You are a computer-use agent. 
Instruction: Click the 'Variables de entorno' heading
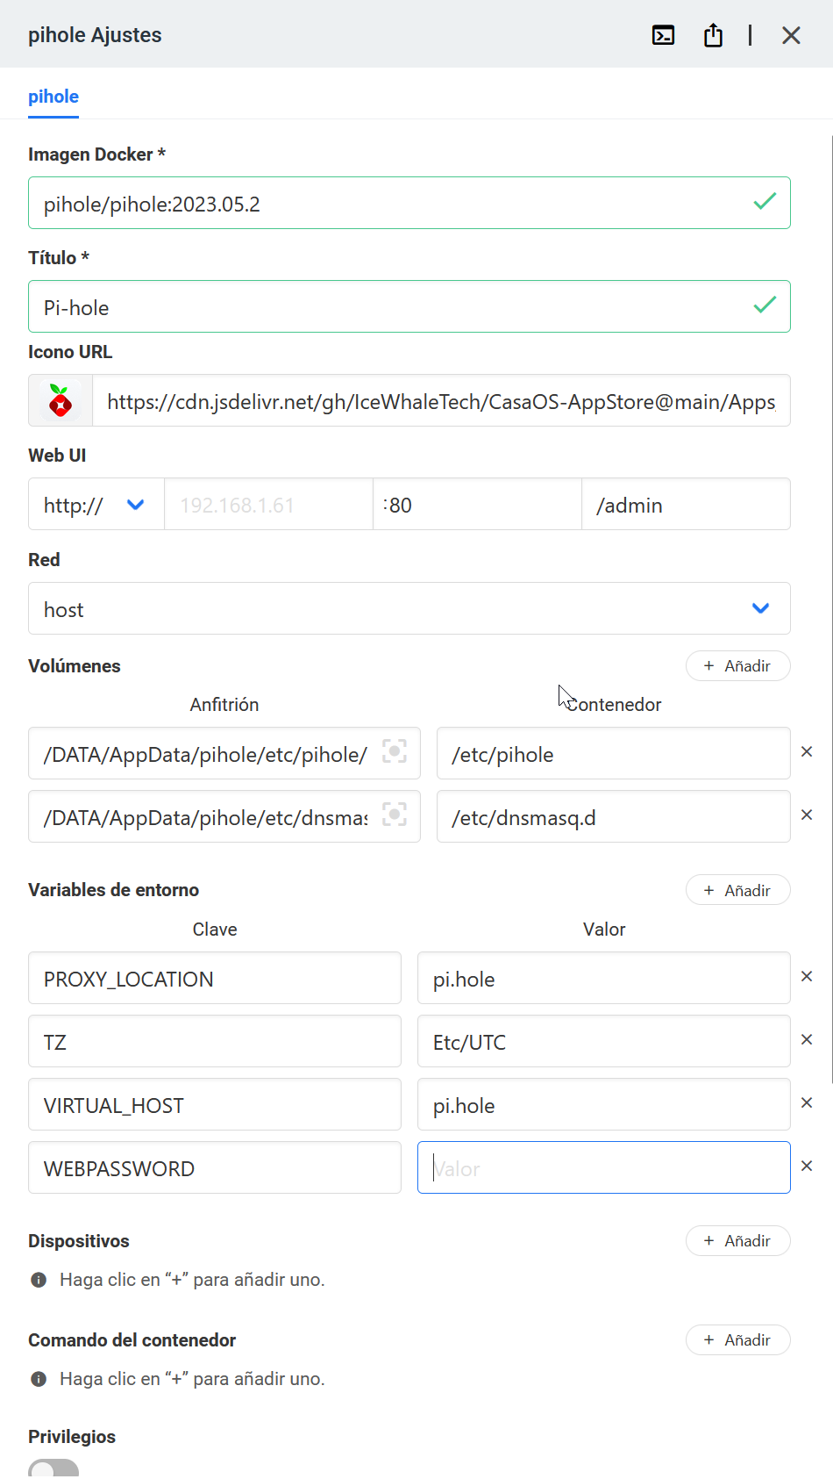point(114,890)
